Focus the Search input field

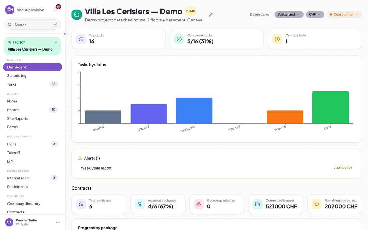(33, 25)
